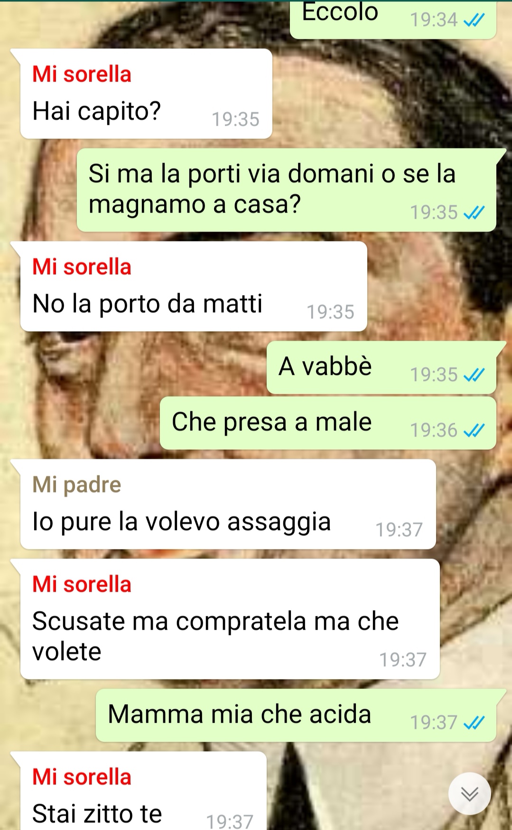This screenshot has width=512, height=830.
Task: Tap the blue ticks on 'Mamma mia che acida'
Action: tap(474, 723)
